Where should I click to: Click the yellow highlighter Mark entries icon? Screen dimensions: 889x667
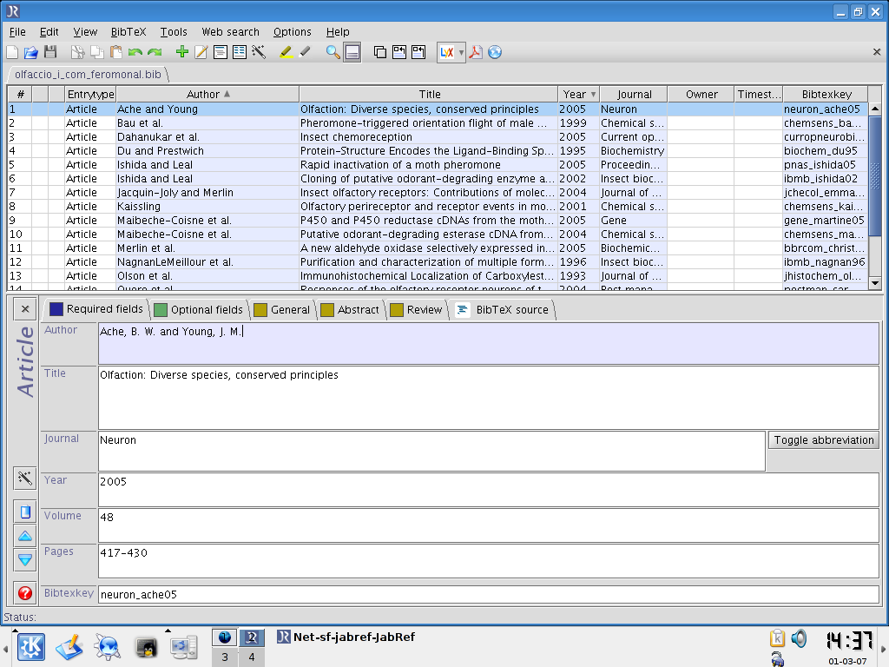[x=286, y=52]
